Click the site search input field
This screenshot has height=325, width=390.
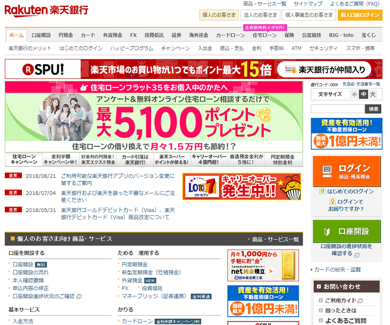[337, 109]
